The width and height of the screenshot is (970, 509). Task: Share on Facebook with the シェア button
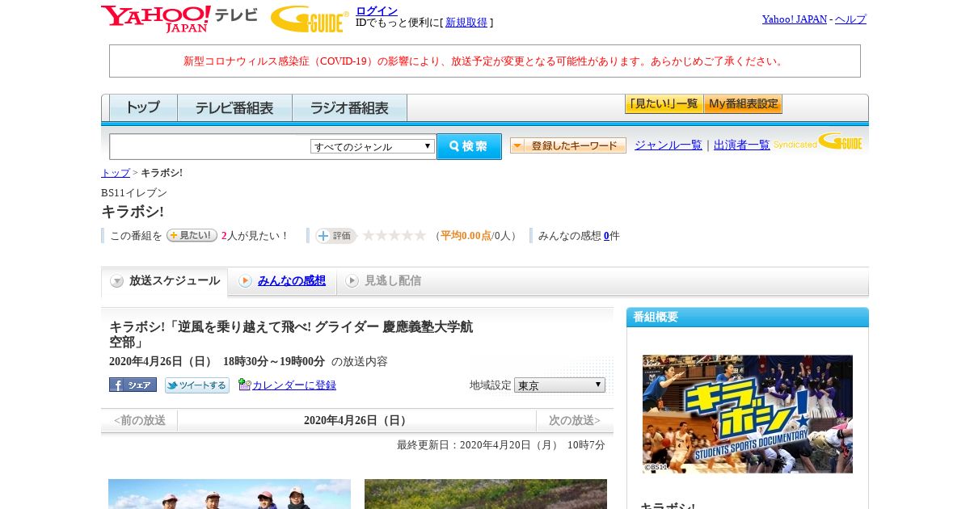click(x=133, y=385)
